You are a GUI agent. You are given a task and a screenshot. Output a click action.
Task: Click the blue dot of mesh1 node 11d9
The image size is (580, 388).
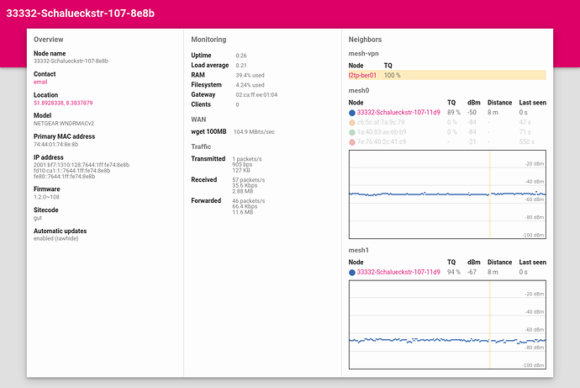click(352, 272)
